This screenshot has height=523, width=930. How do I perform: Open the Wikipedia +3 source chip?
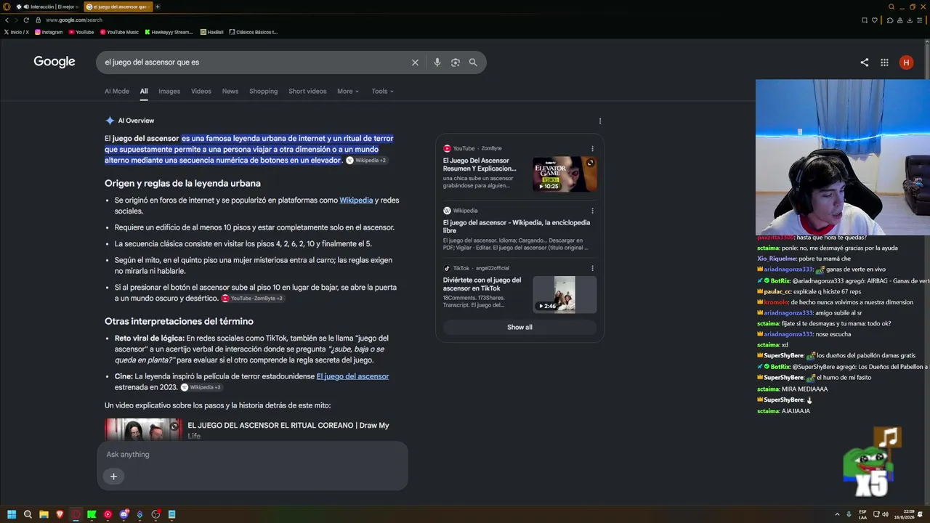(203, 387)
